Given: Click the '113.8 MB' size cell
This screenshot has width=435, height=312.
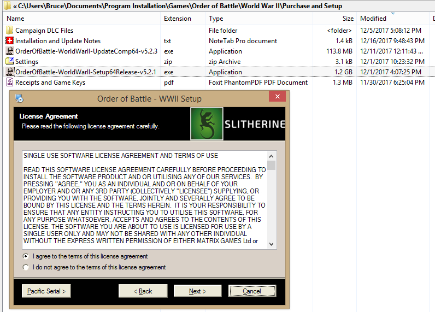Looking at the screenshot, I should tap(339, 51).
